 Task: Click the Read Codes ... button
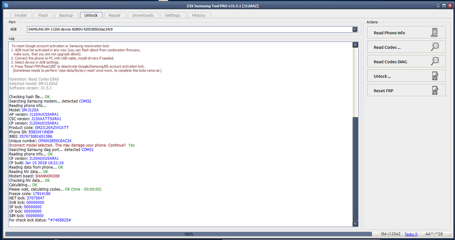click(406, 47)
